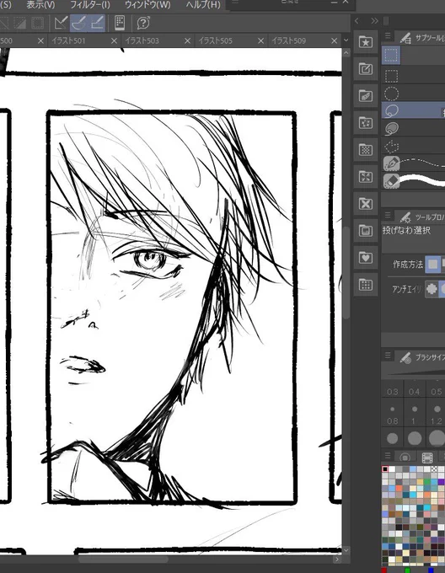
Task: Select the transparent checkered swatch
Action: (x=434, y=469)
